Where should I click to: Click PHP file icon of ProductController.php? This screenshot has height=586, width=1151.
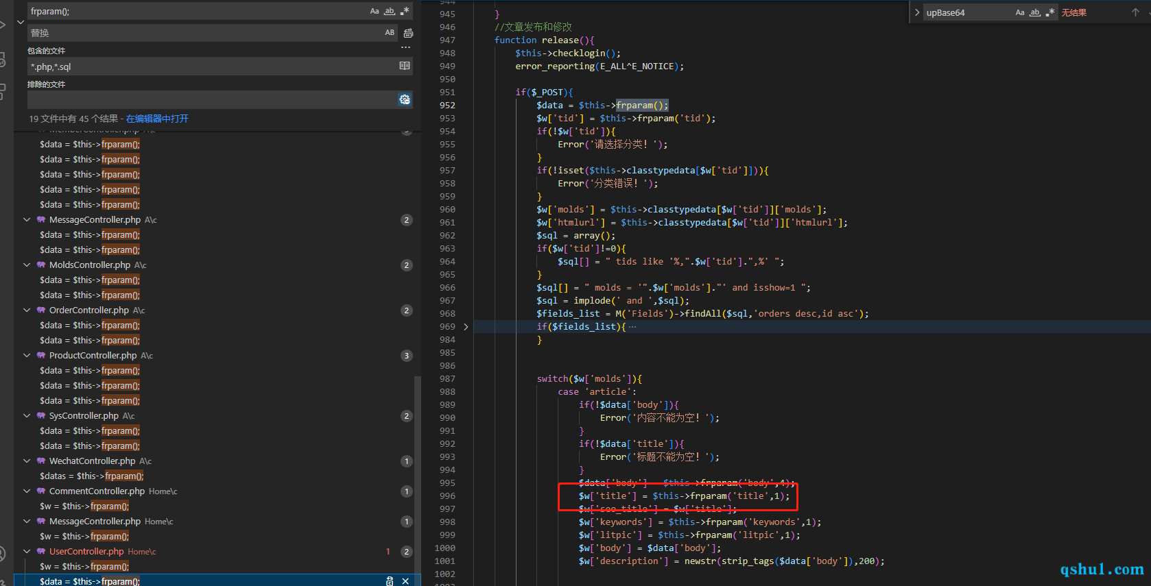tap(41, 356)
